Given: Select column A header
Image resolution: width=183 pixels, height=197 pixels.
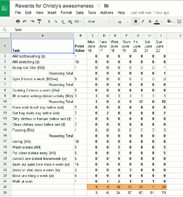Looking at the screenshot, I should point(43,36).
